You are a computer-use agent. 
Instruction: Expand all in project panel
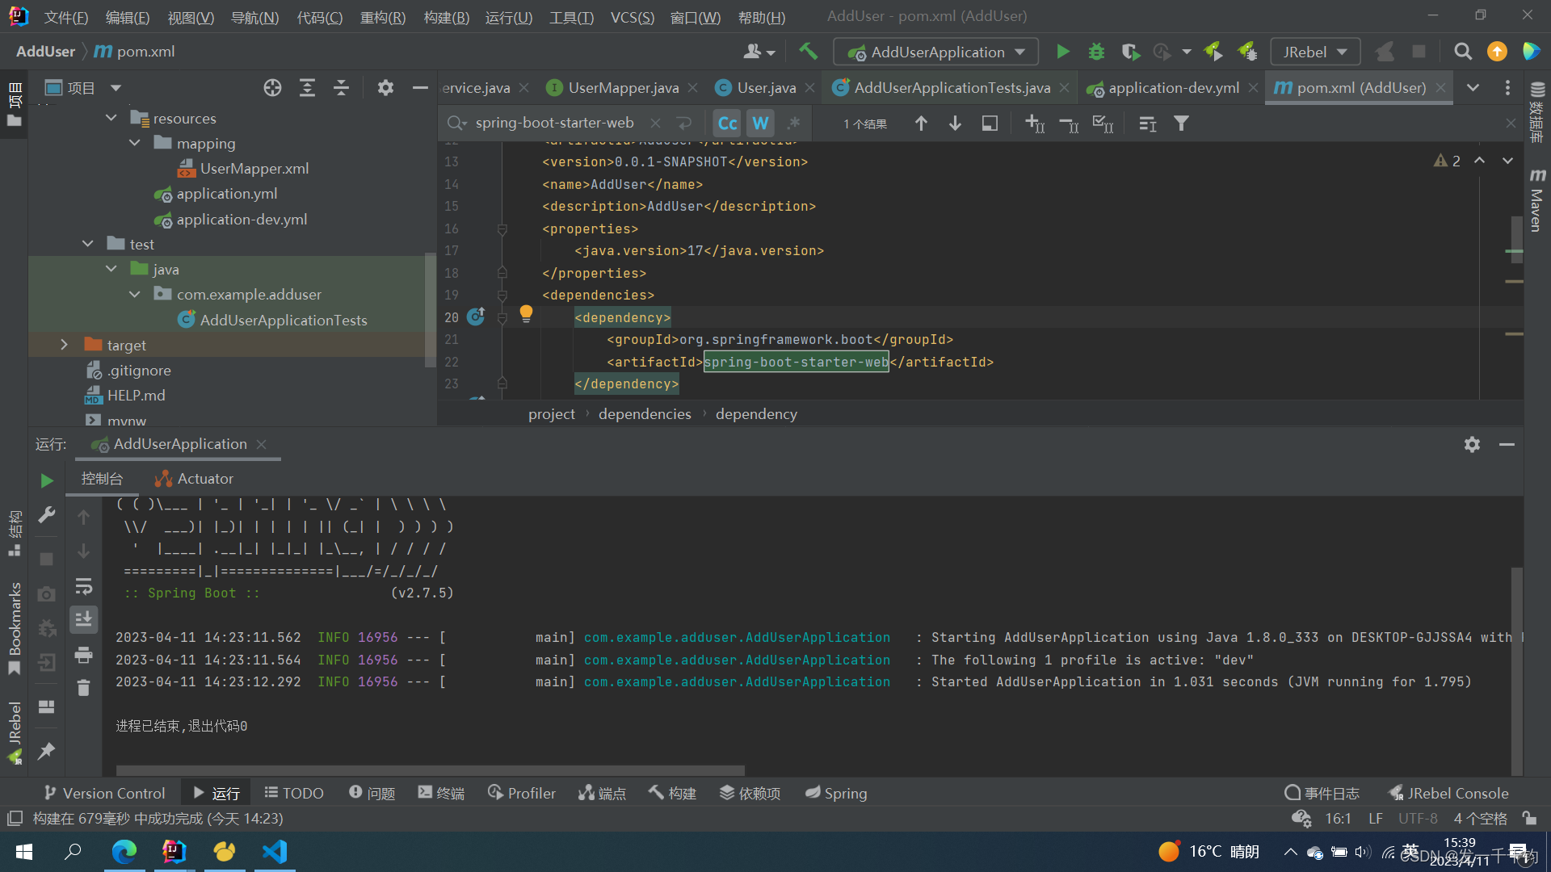coord(307,88)
